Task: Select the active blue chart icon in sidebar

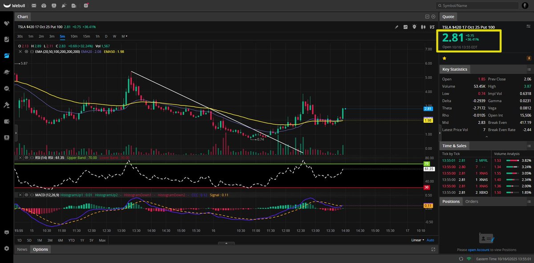Action: pyautogui.click(x=7, y=56)
